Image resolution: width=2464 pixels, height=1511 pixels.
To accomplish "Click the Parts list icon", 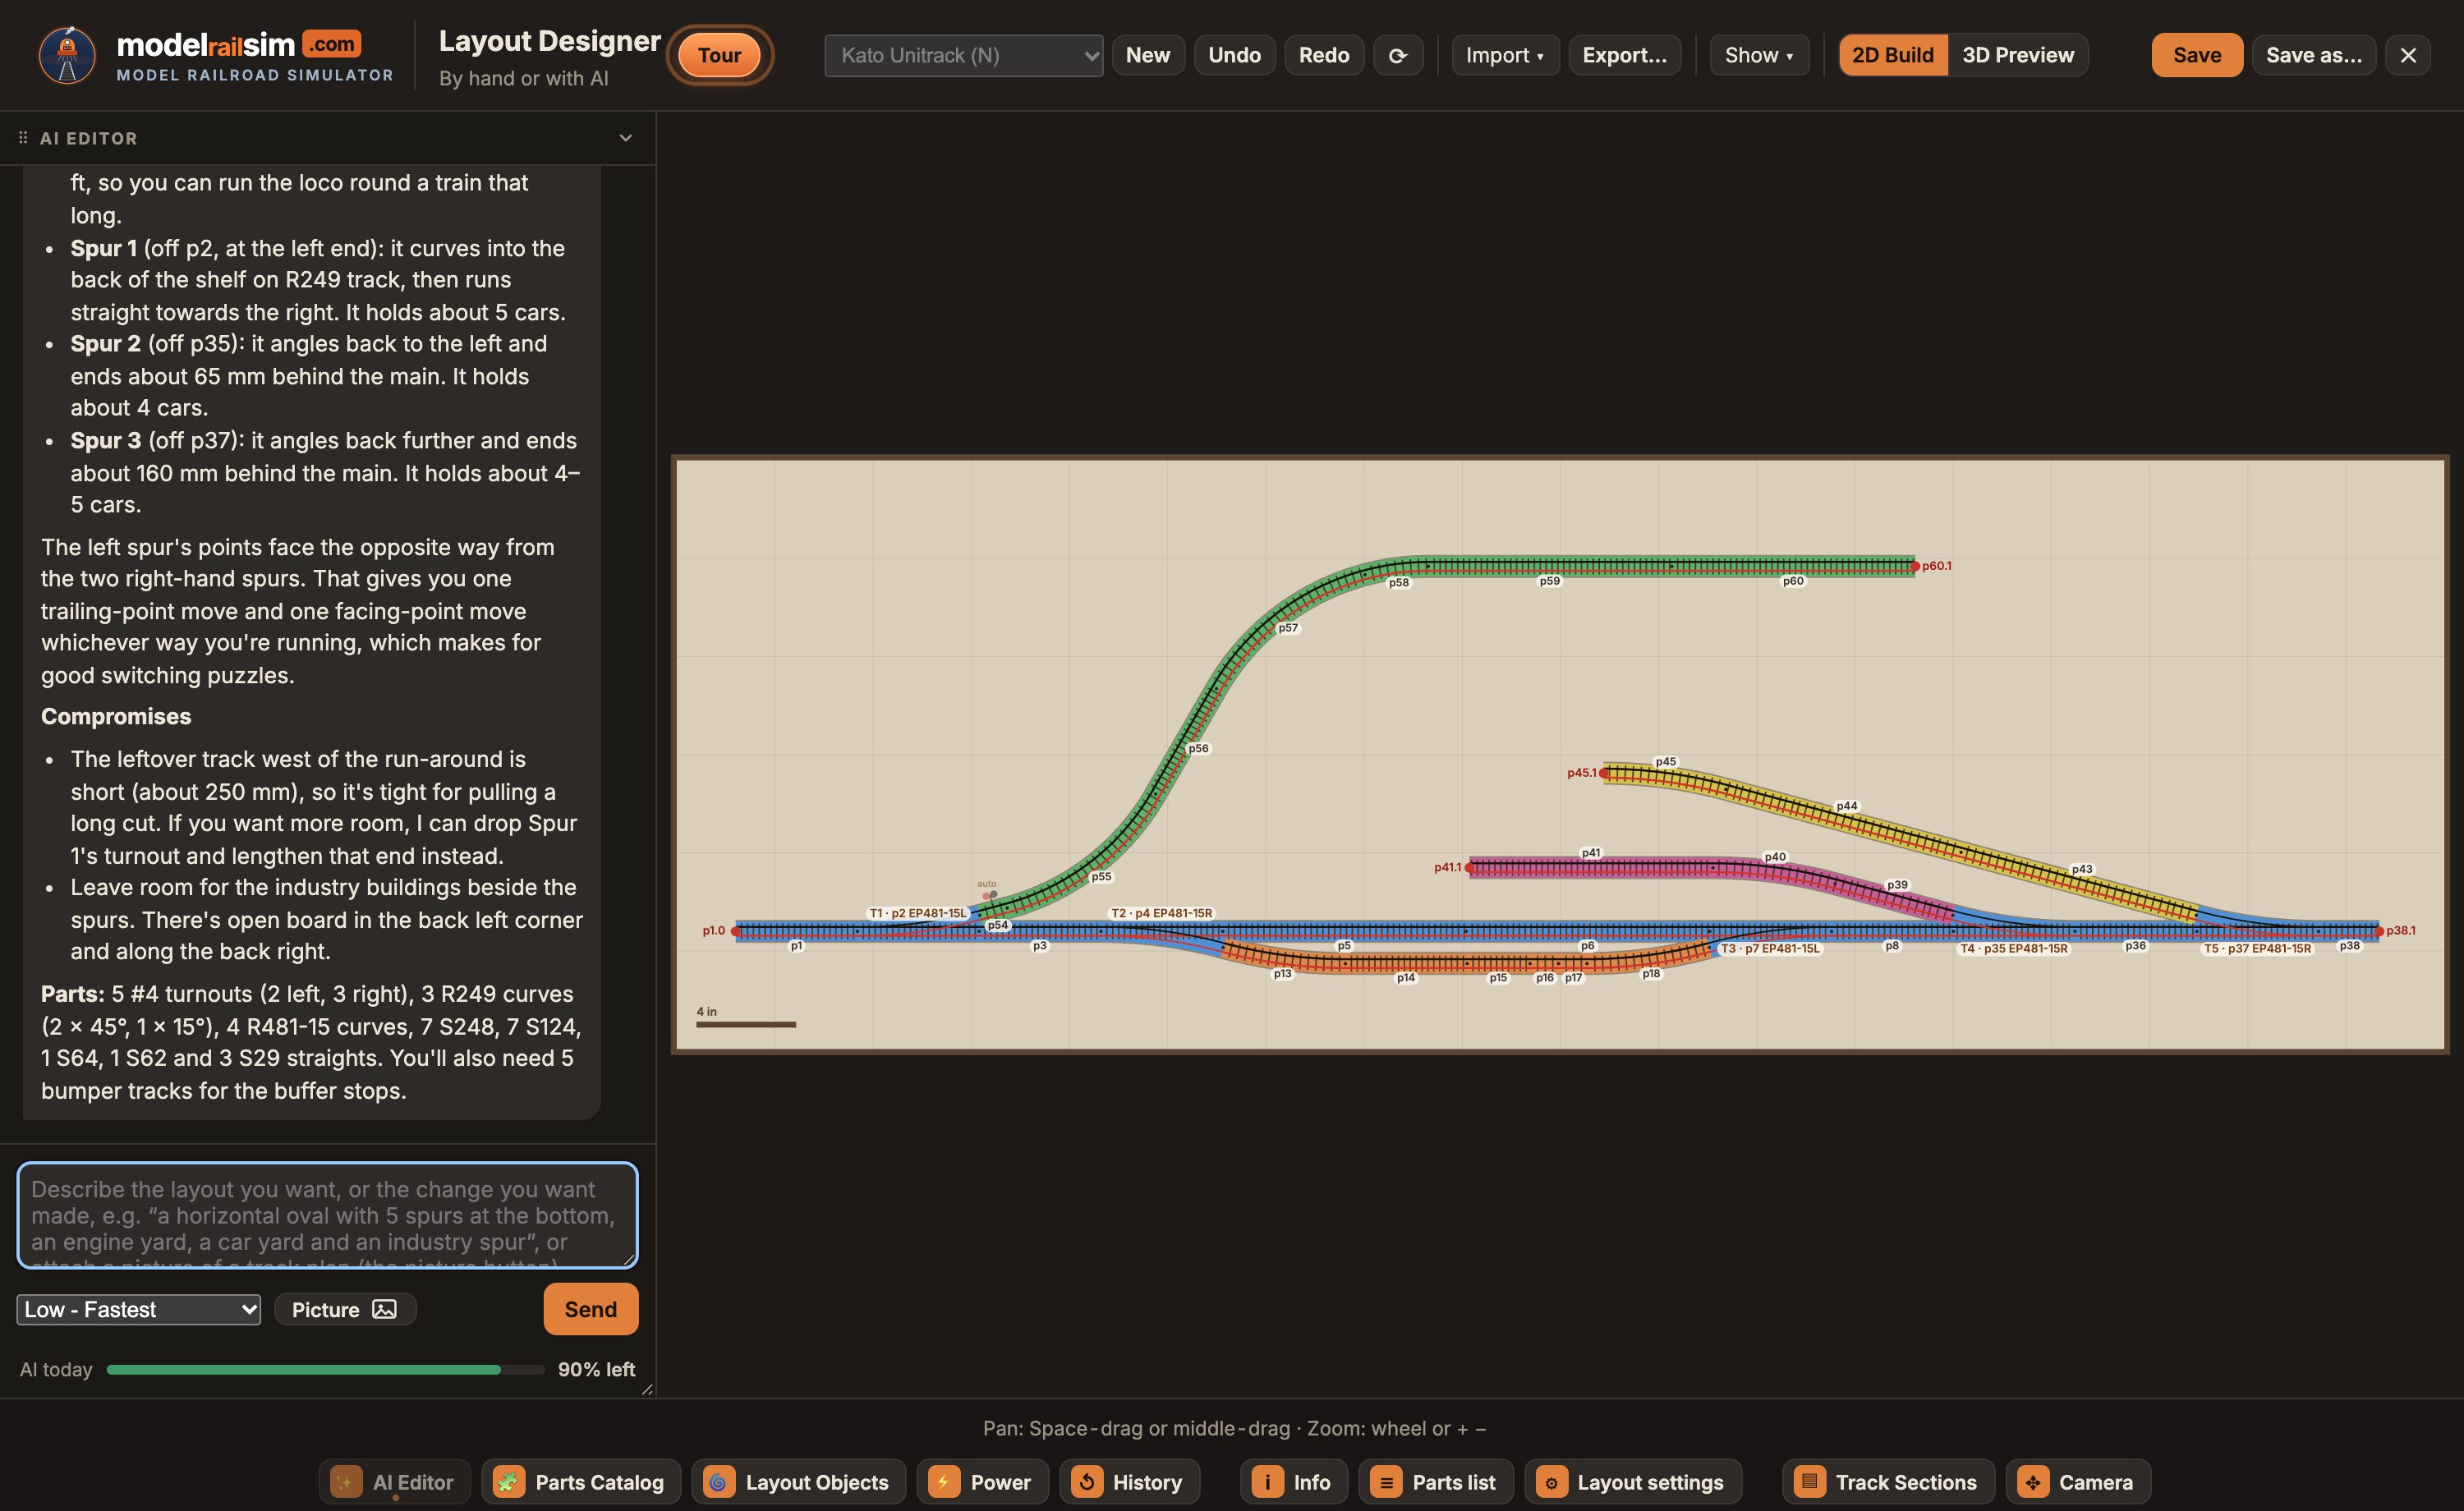I will pos(1386,1481).
